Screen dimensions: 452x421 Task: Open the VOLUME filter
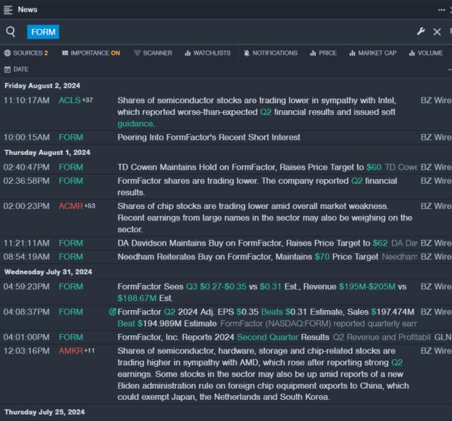[426, 53]
